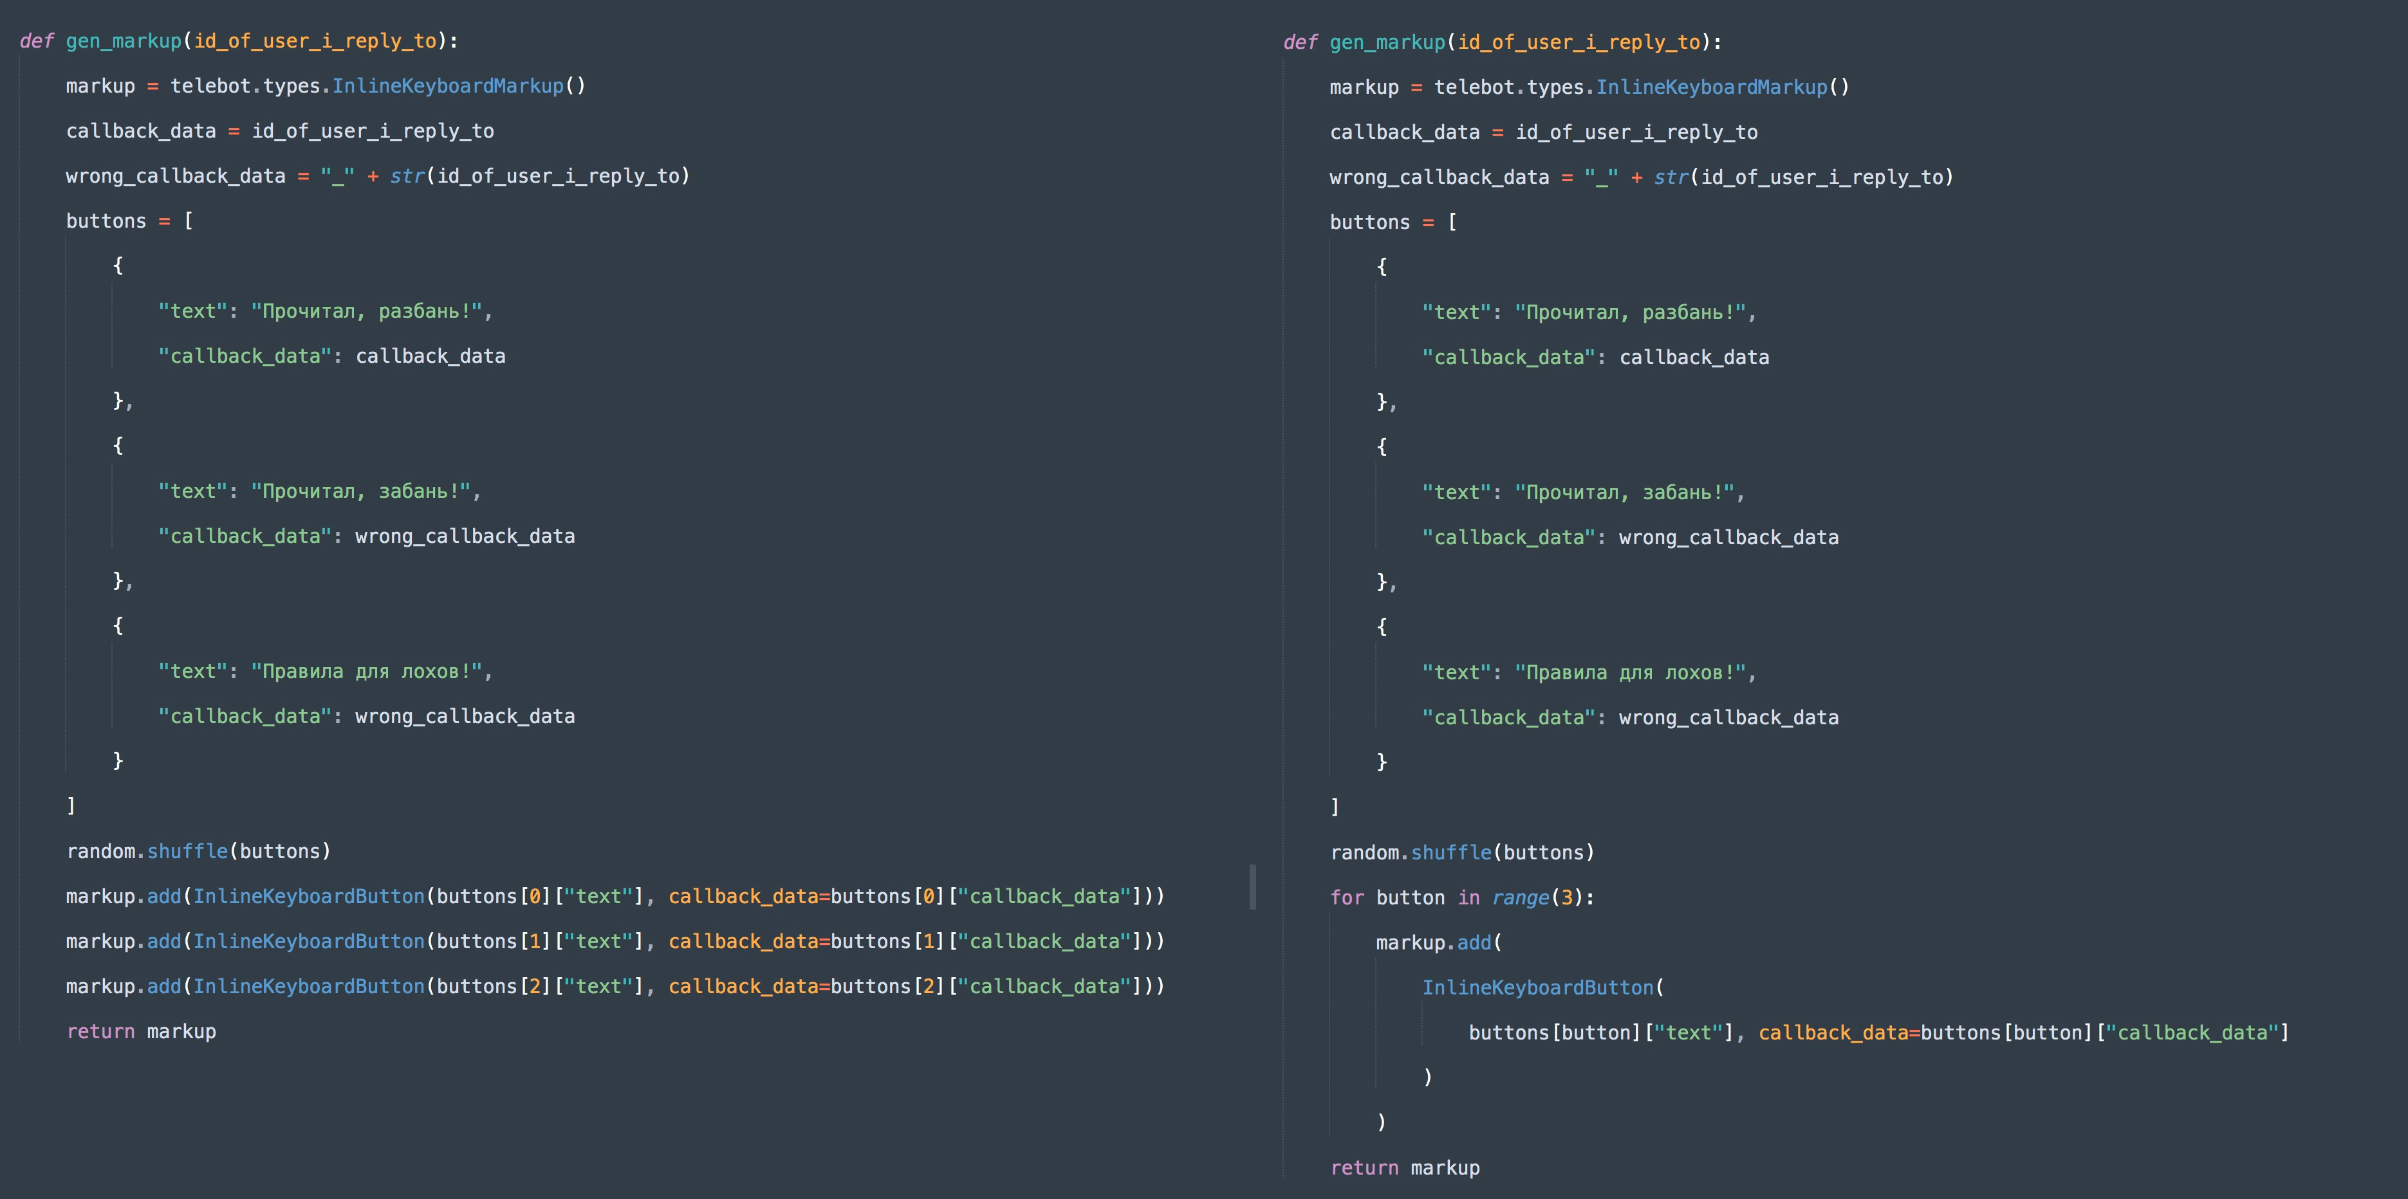Click buttons[button]["text"] in the right pane
Image resolution: width=2408 pixels, height=1199 pixels.
tap(1601, 1032)
